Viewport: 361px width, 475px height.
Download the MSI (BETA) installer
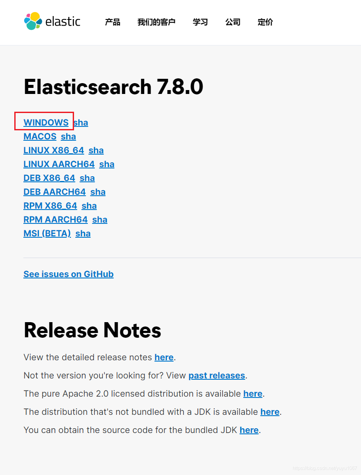tap(47, 233)
